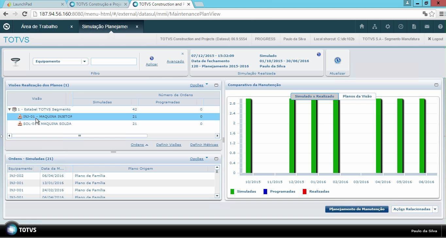Select the INJ-002 order row
This screenshot has width=446, height=238.
[111, 176]
